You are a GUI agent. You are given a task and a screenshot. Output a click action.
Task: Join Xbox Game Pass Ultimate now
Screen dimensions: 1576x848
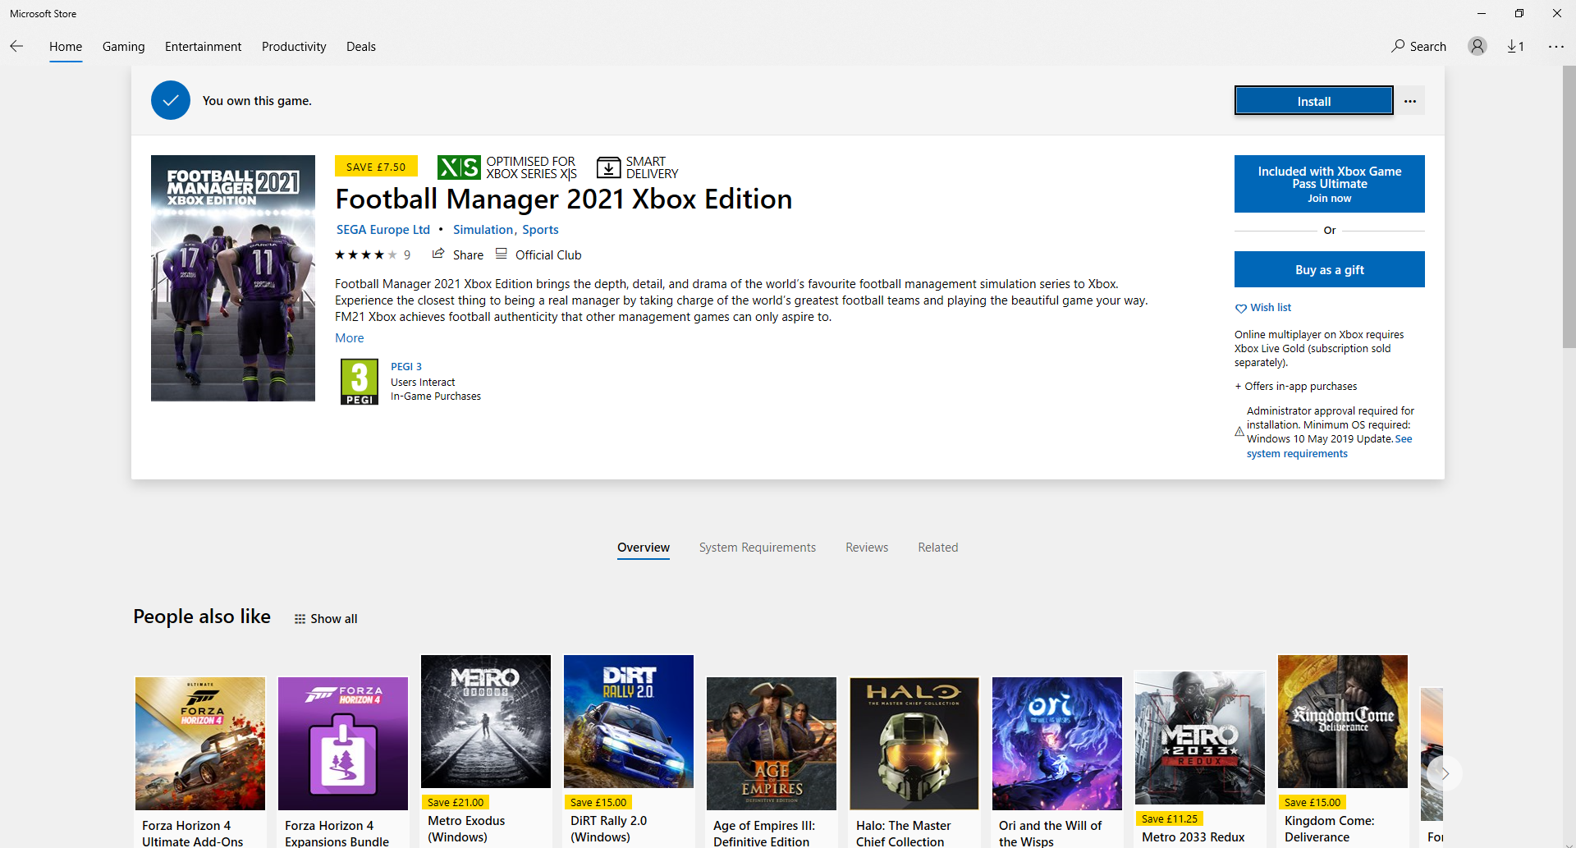pos(1330,184)
